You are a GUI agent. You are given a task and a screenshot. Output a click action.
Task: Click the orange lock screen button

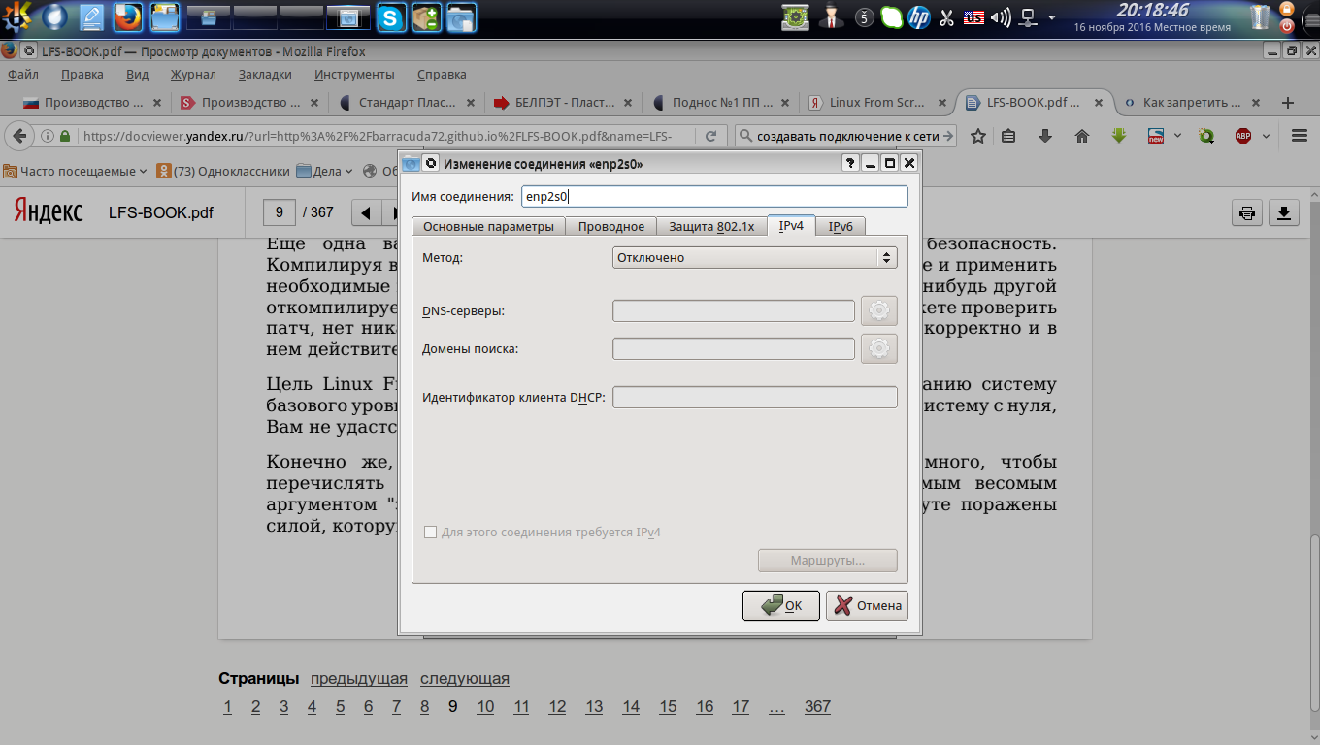pyautogui.click(x=1288, y=9)
